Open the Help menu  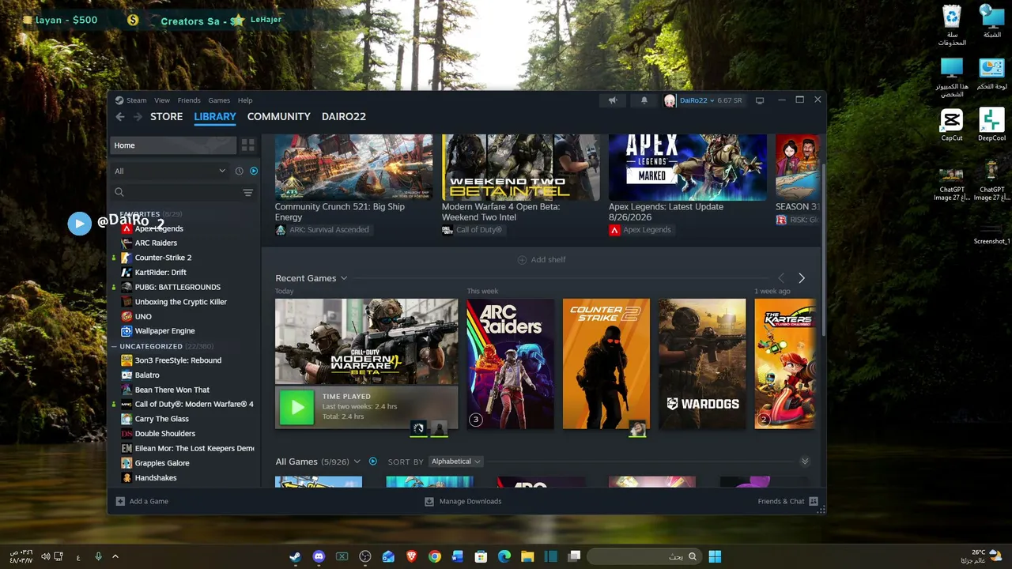click(245, 100)
